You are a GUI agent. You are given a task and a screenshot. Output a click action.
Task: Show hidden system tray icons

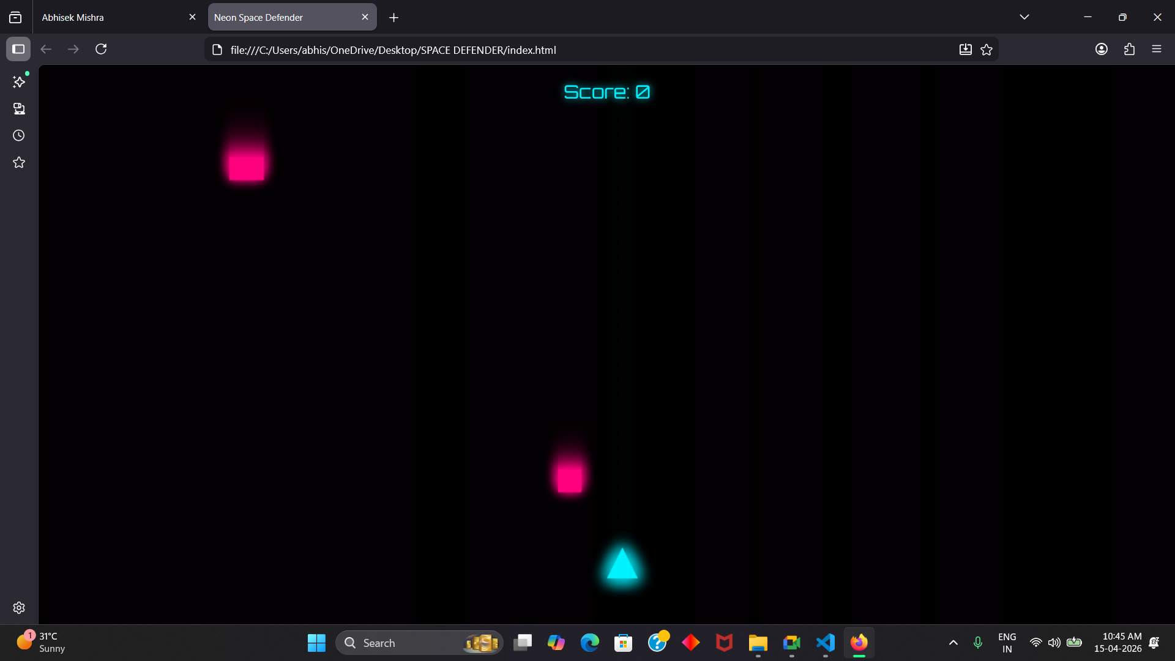pos(953,643)
